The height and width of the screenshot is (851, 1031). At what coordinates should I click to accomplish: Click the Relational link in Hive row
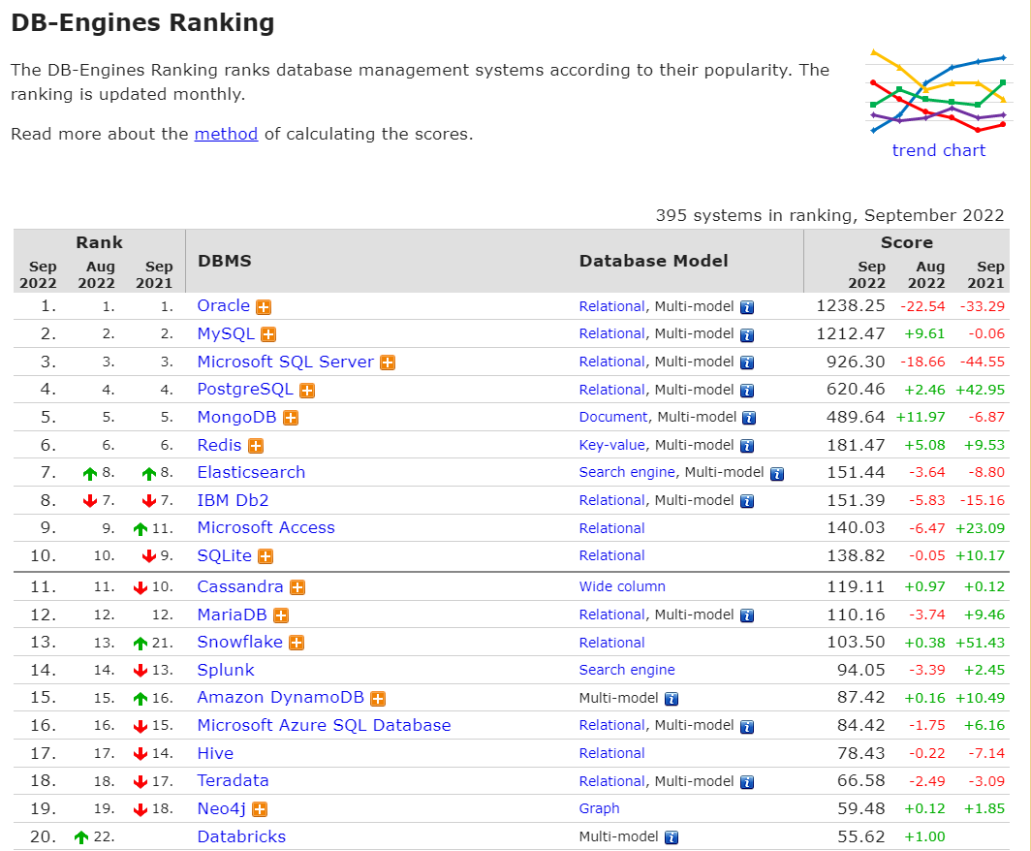point(611,754)
